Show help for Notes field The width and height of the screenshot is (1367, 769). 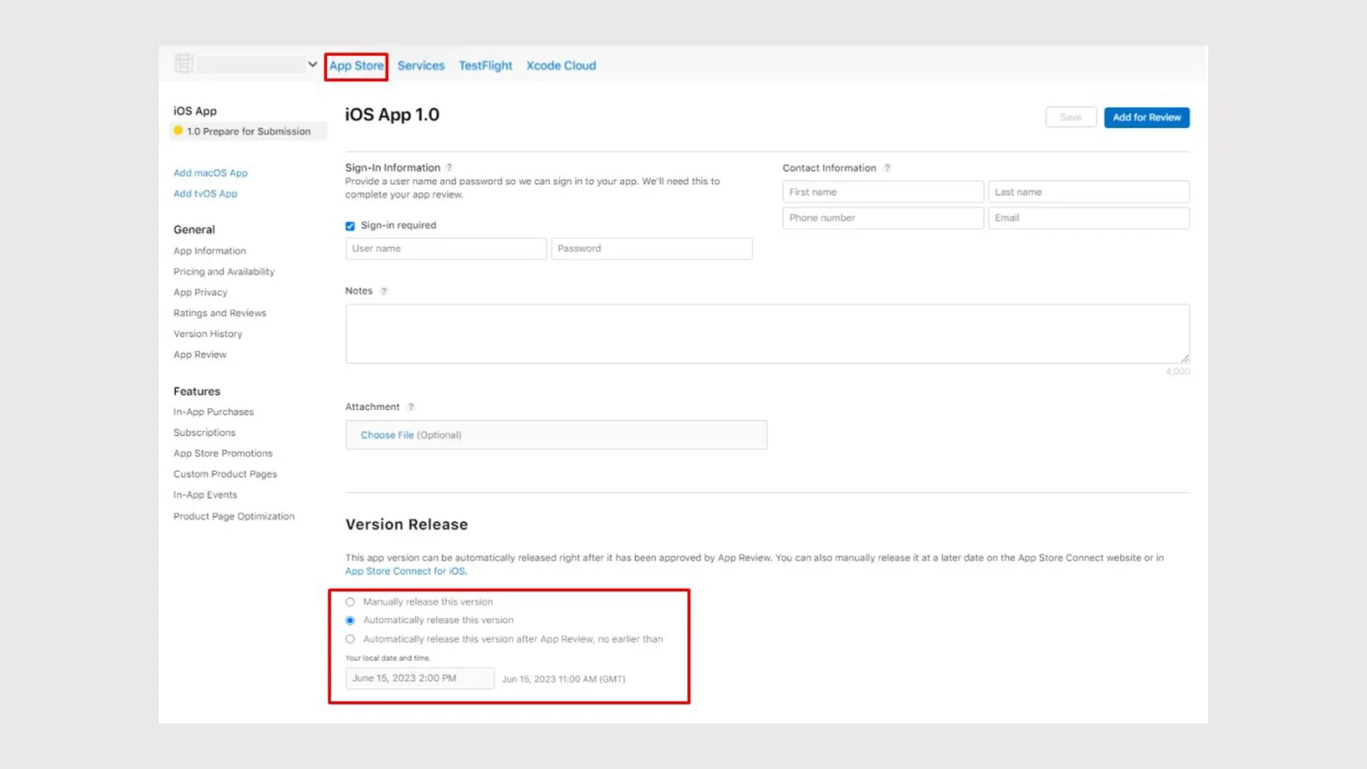pos(384,291)
